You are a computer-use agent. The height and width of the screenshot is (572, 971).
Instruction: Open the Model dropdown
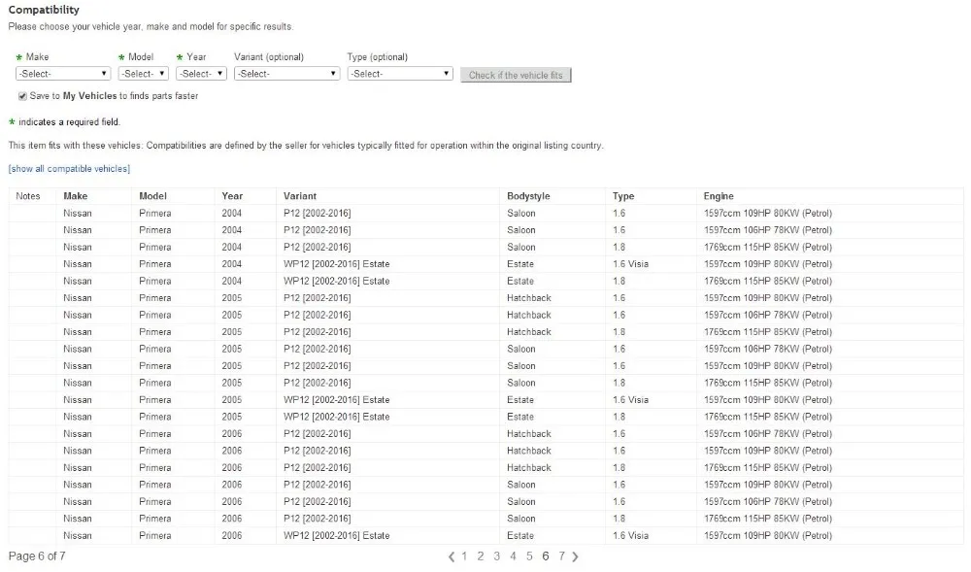point(143,74)
